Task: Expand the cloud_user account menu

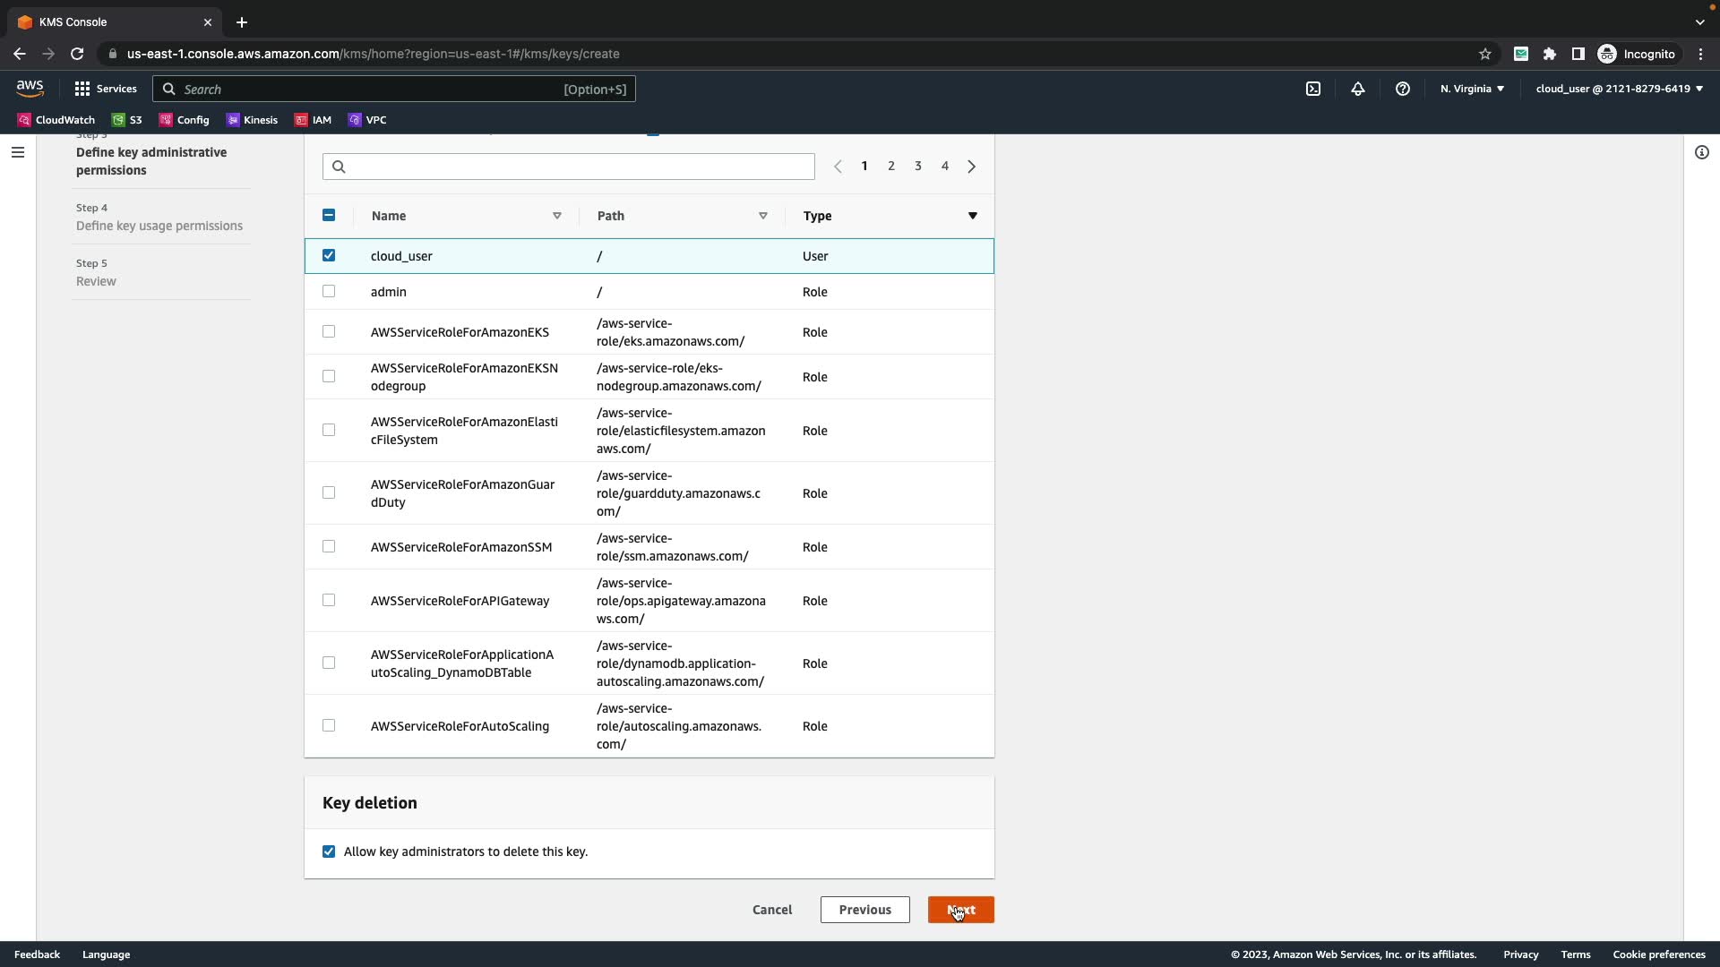Action: (1618, 89)
